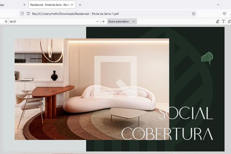The image size is (231, 154).
Task: Bookmark this page with the star icon
Action: (194, 14)
